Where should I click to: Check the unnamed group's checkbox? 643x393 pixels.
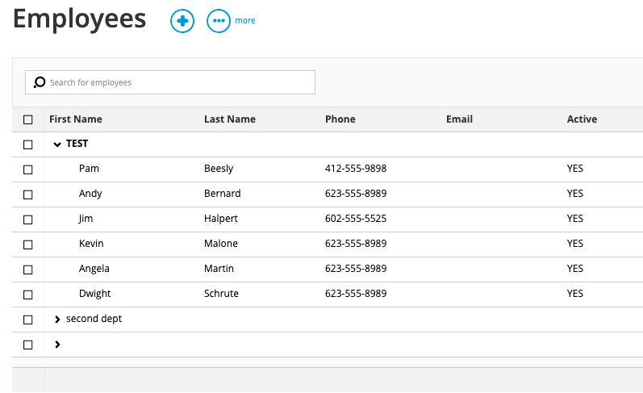point(28,345)
